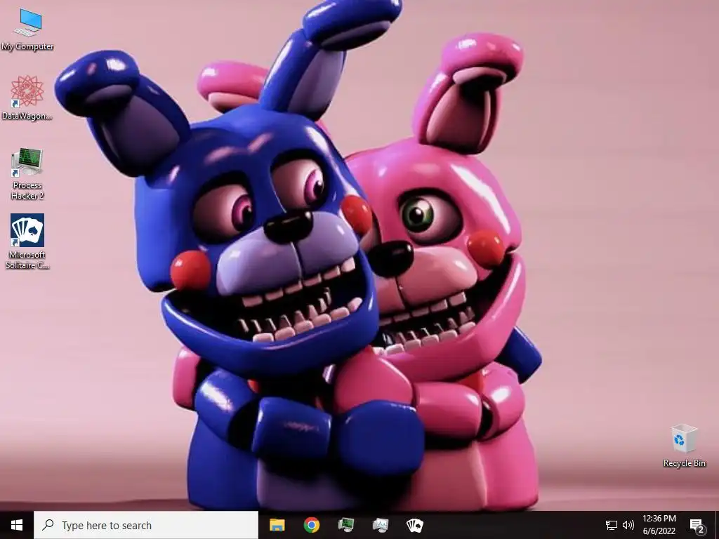Viewport: 719px width, 539px height.
Task: Open the notification action center
Action: tap(697, 525)
